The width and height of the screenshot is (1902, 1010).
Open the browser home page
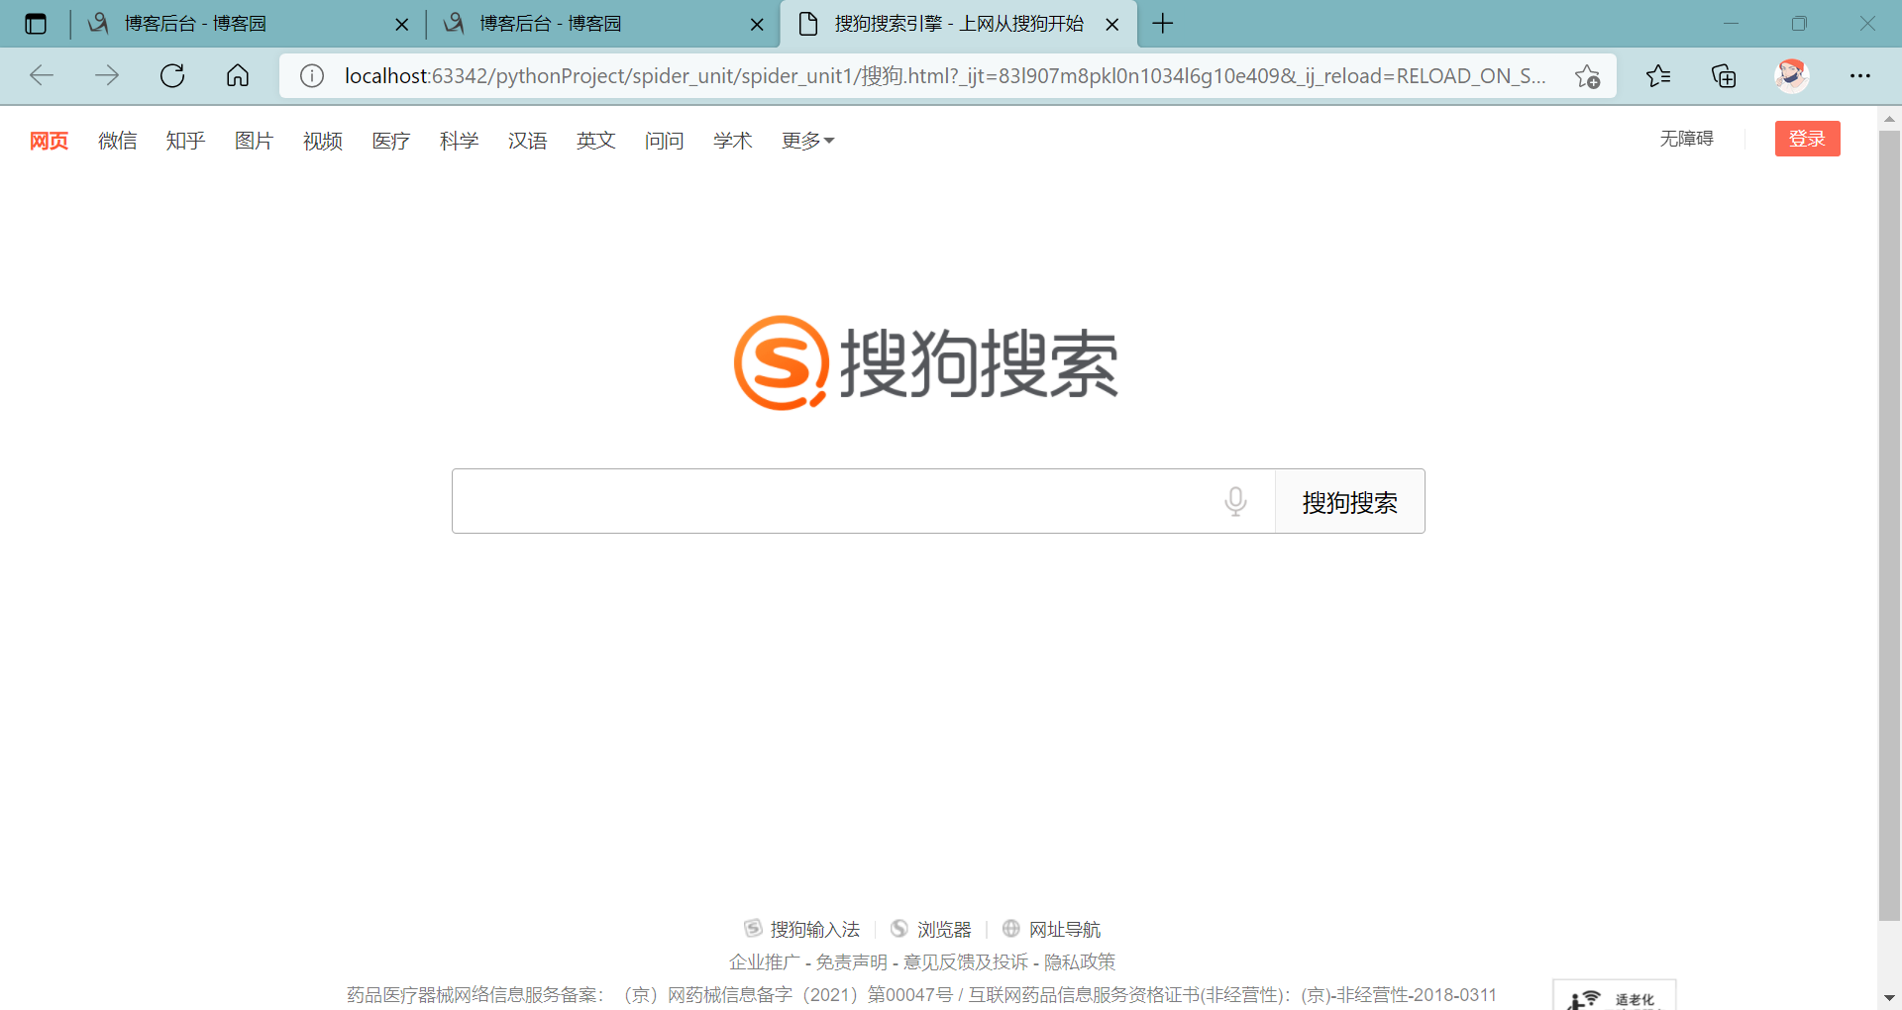[238, 75]
